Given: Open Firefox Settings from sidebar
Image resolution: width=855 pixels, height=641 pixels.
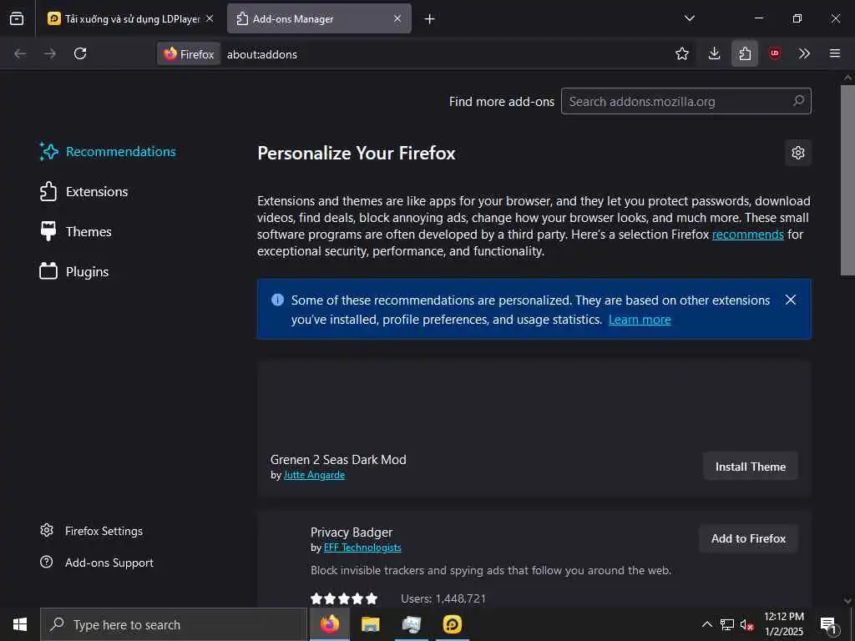Looking at the screenshot, I should click(92, 531).
